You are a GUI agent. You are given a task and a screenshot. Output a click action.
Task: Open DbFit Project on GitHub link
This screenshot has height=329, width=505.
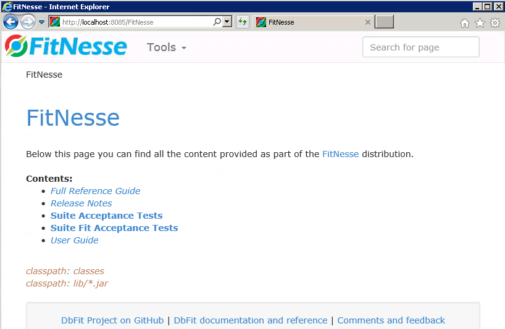[x=112, y=320]
